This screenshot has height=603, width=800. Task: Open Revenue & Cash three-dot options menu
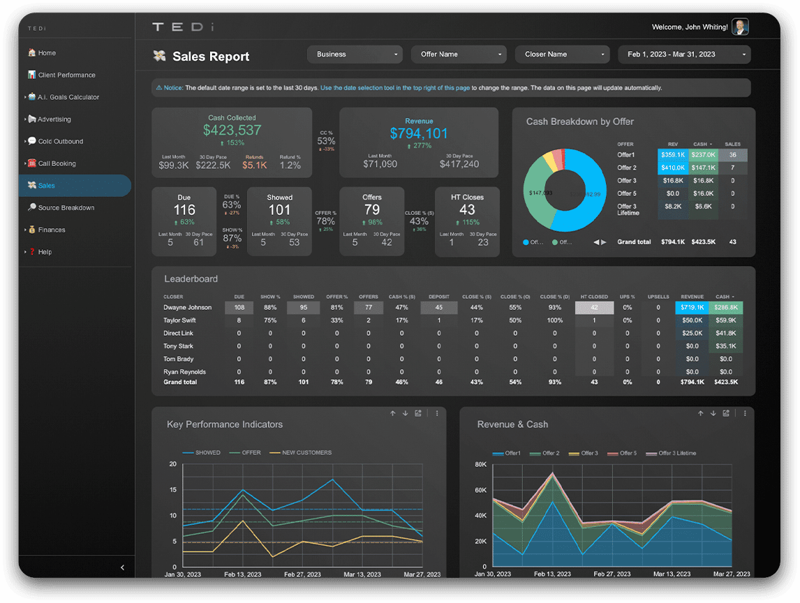click(745, 413)
